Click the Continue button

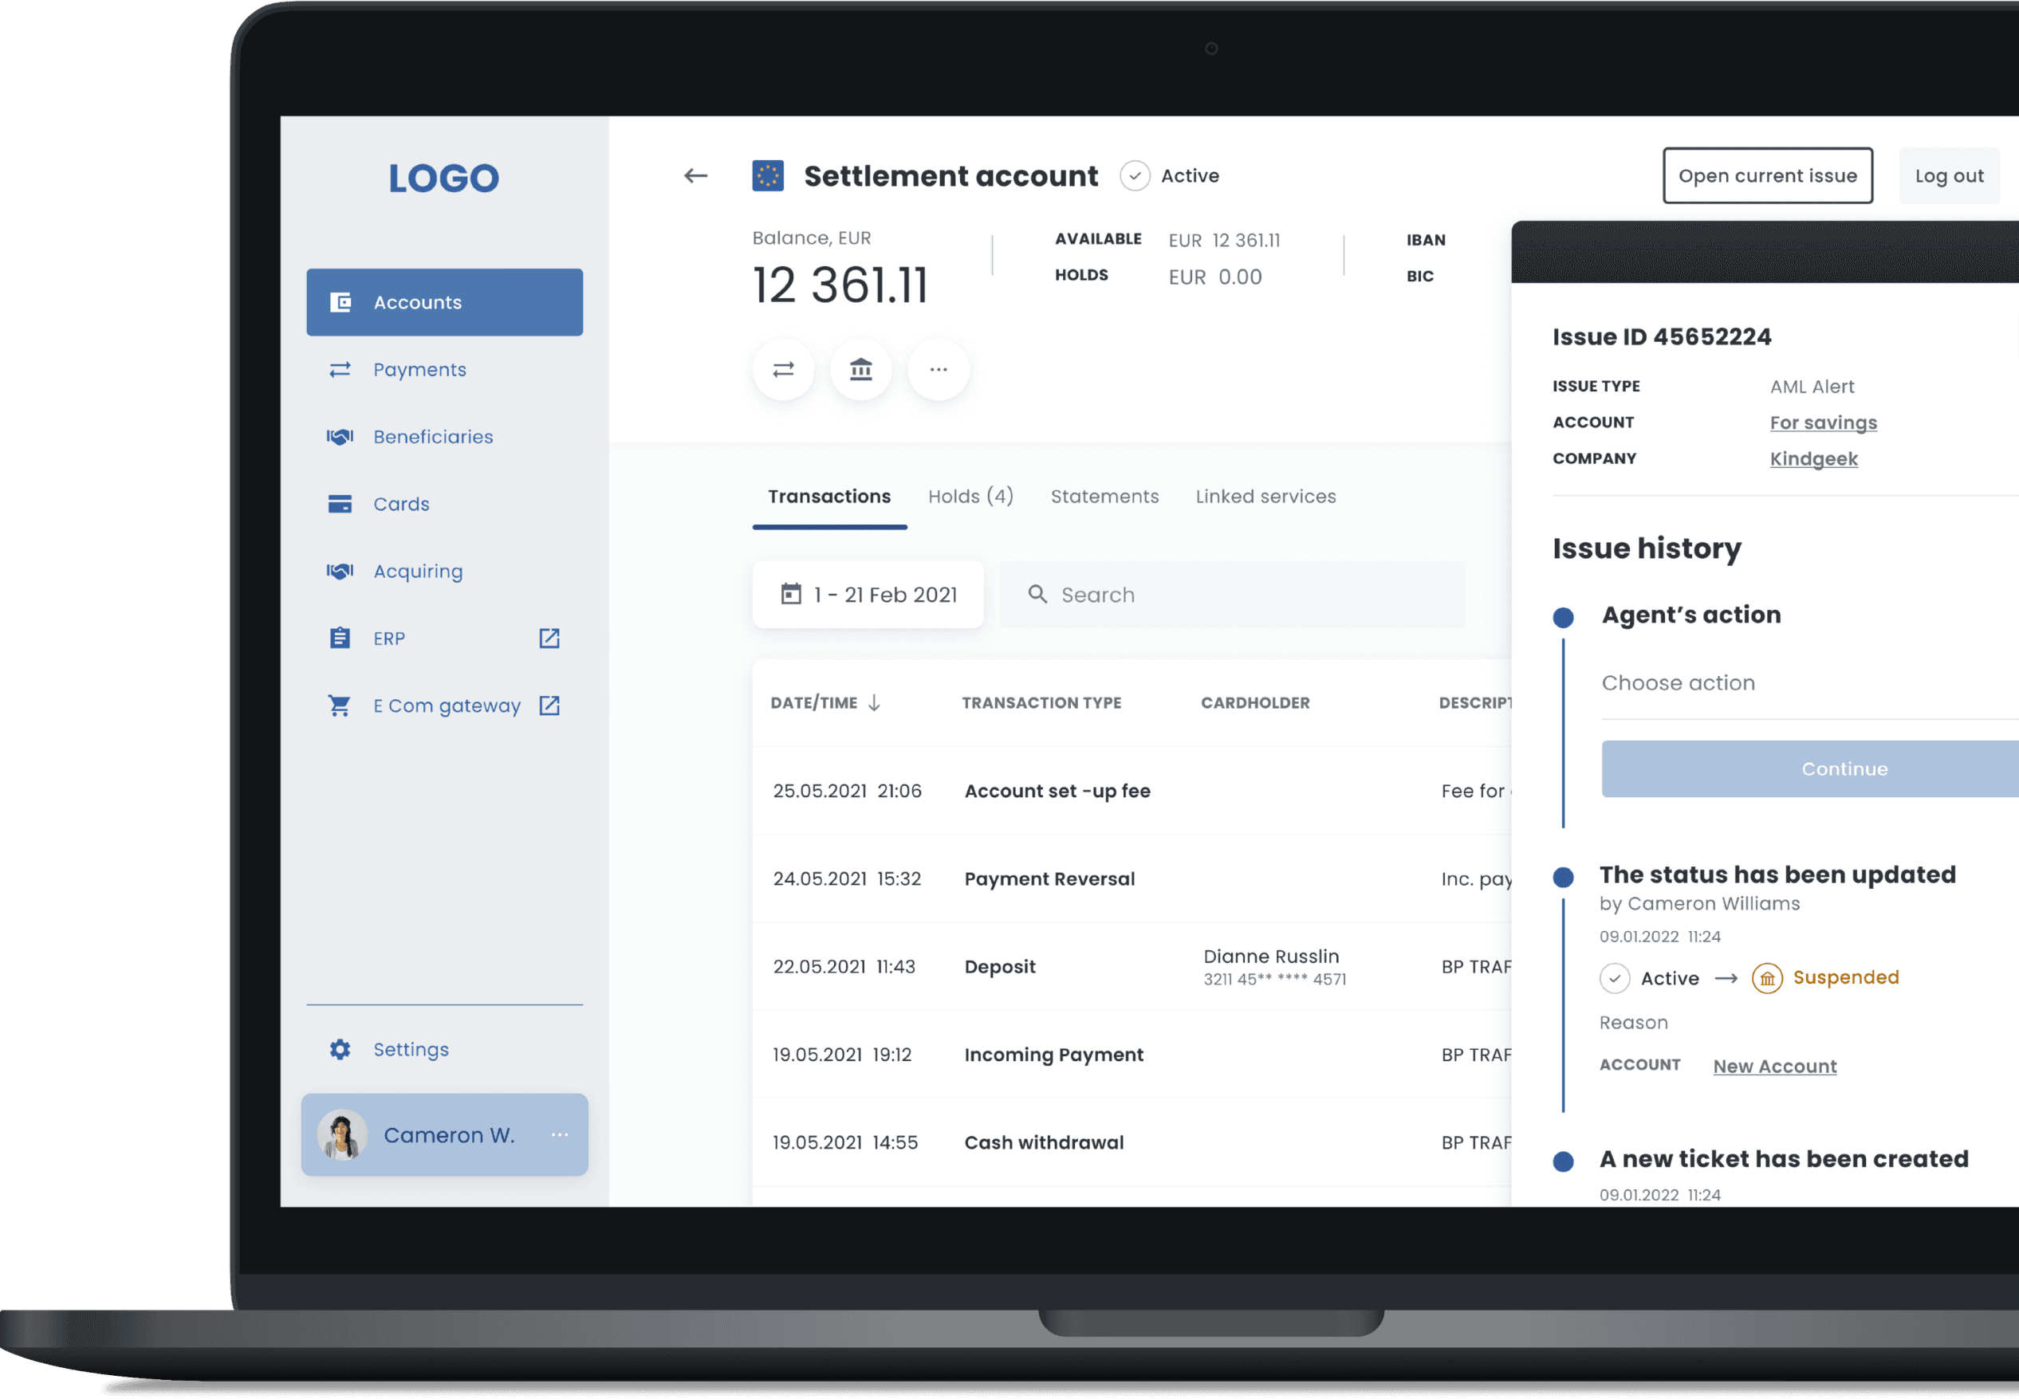click(x=1809, y=769)
